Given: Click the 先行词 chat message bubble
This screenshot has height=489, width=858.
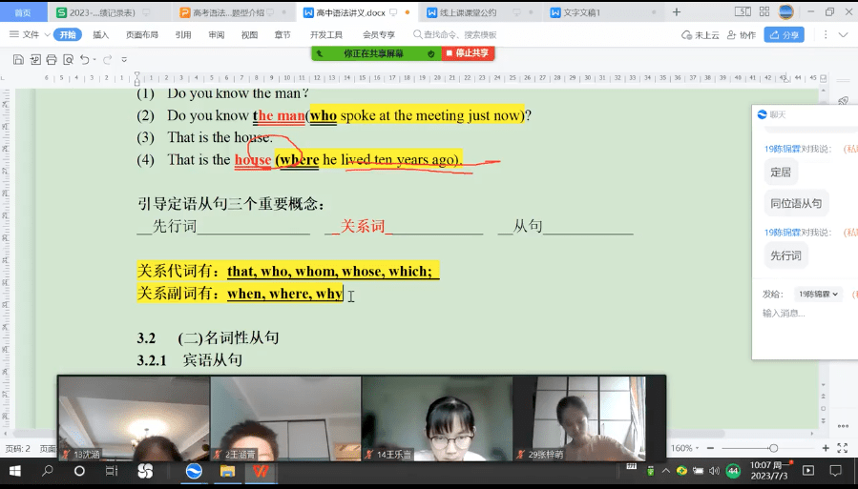Looking at the screenshot, I should pos(785,255).
